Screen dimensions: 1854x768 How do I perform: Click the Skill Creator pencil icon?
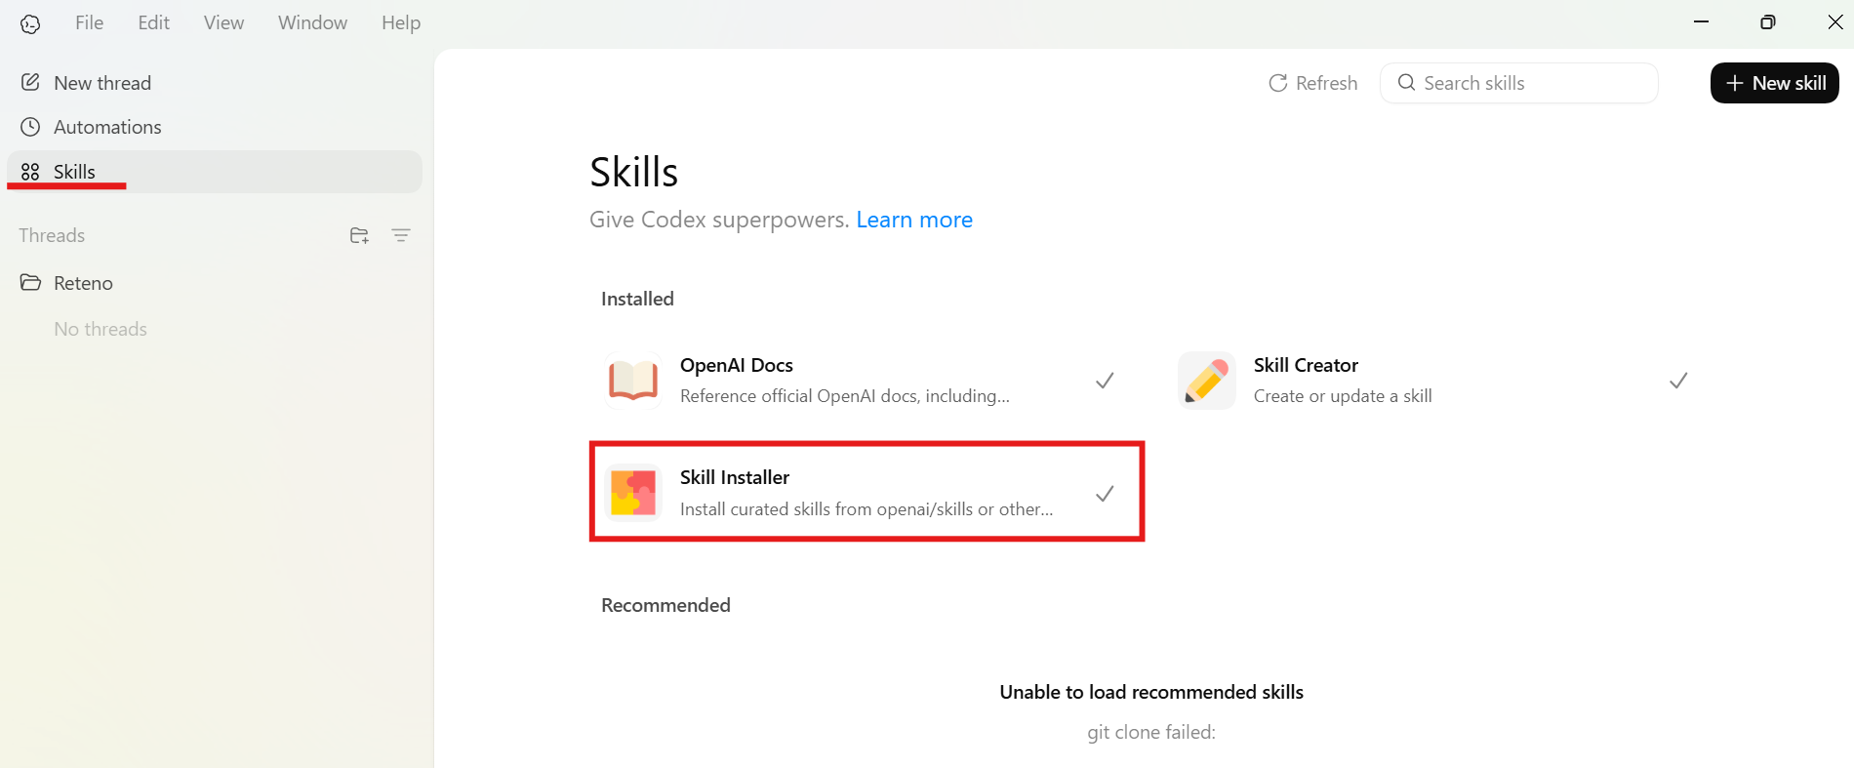(1206, 380)
